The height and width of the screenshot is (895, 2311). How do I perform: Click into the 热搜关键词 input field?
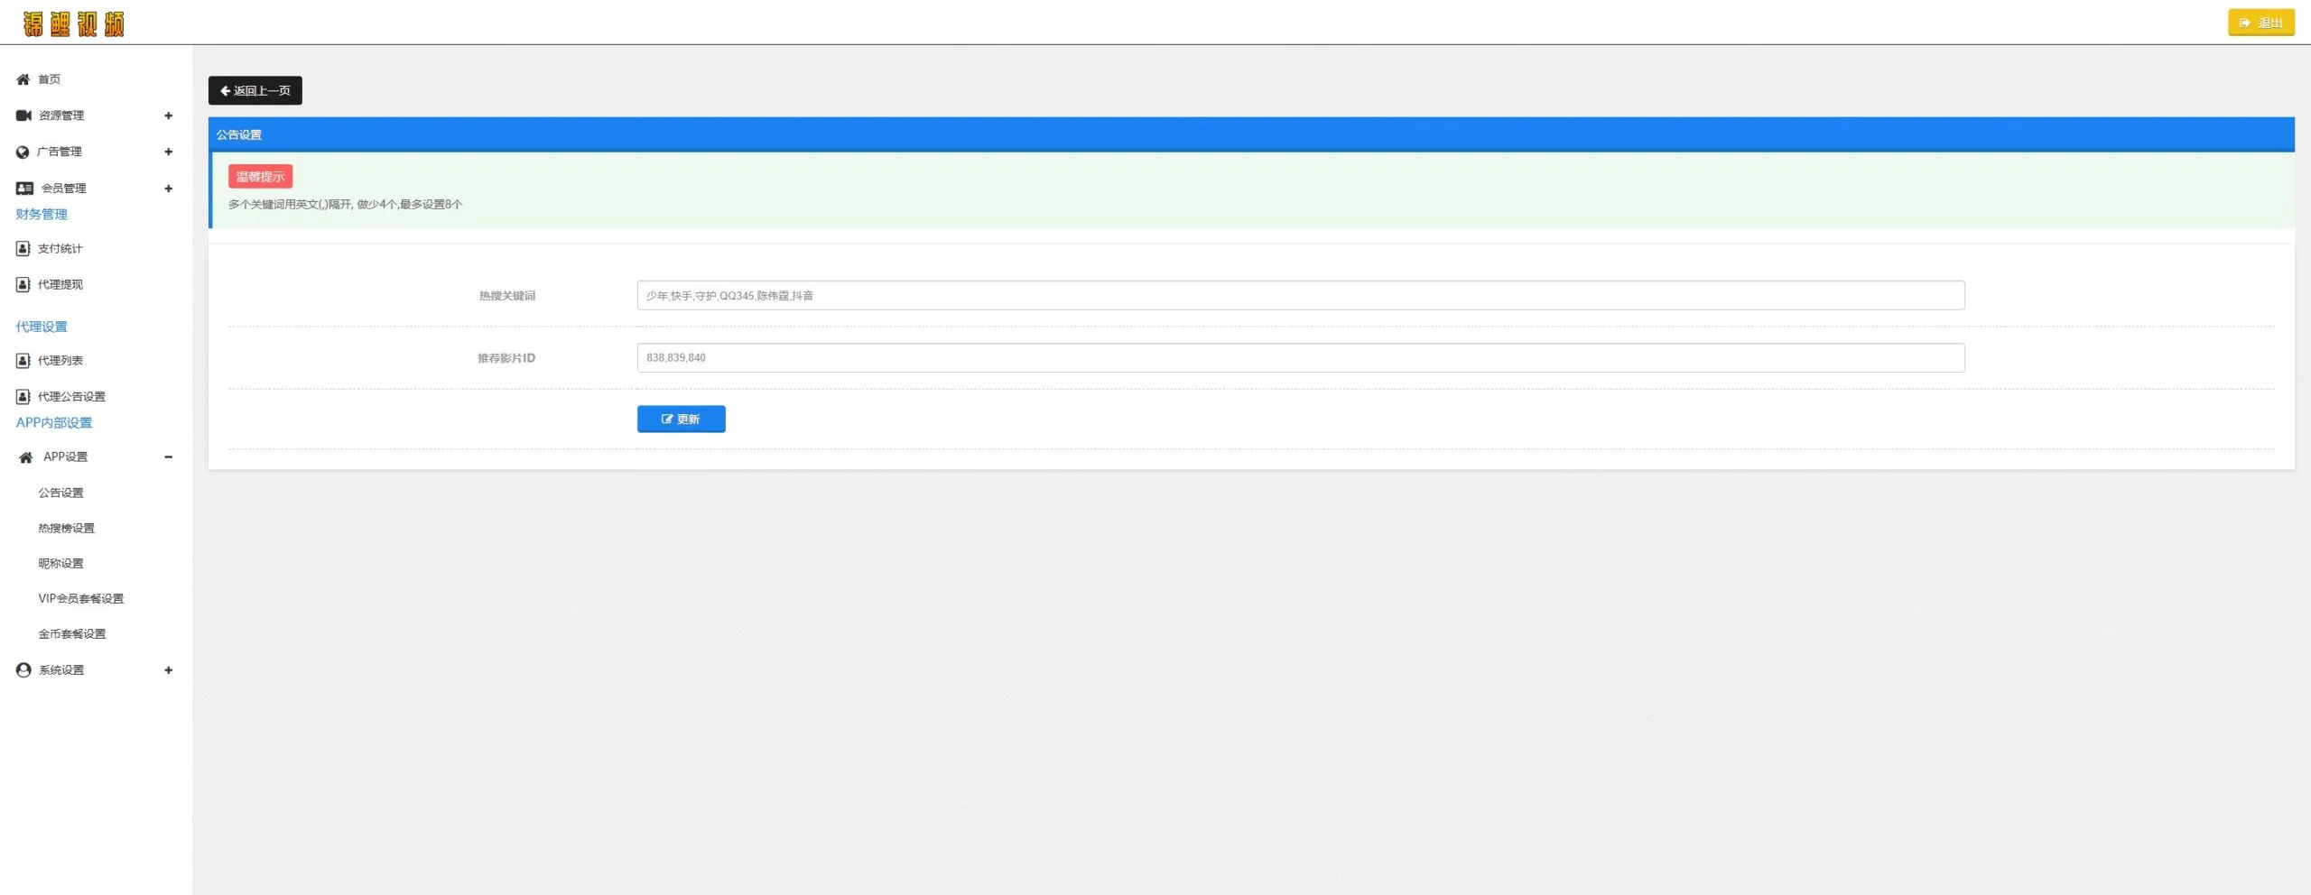(1301, 296)
